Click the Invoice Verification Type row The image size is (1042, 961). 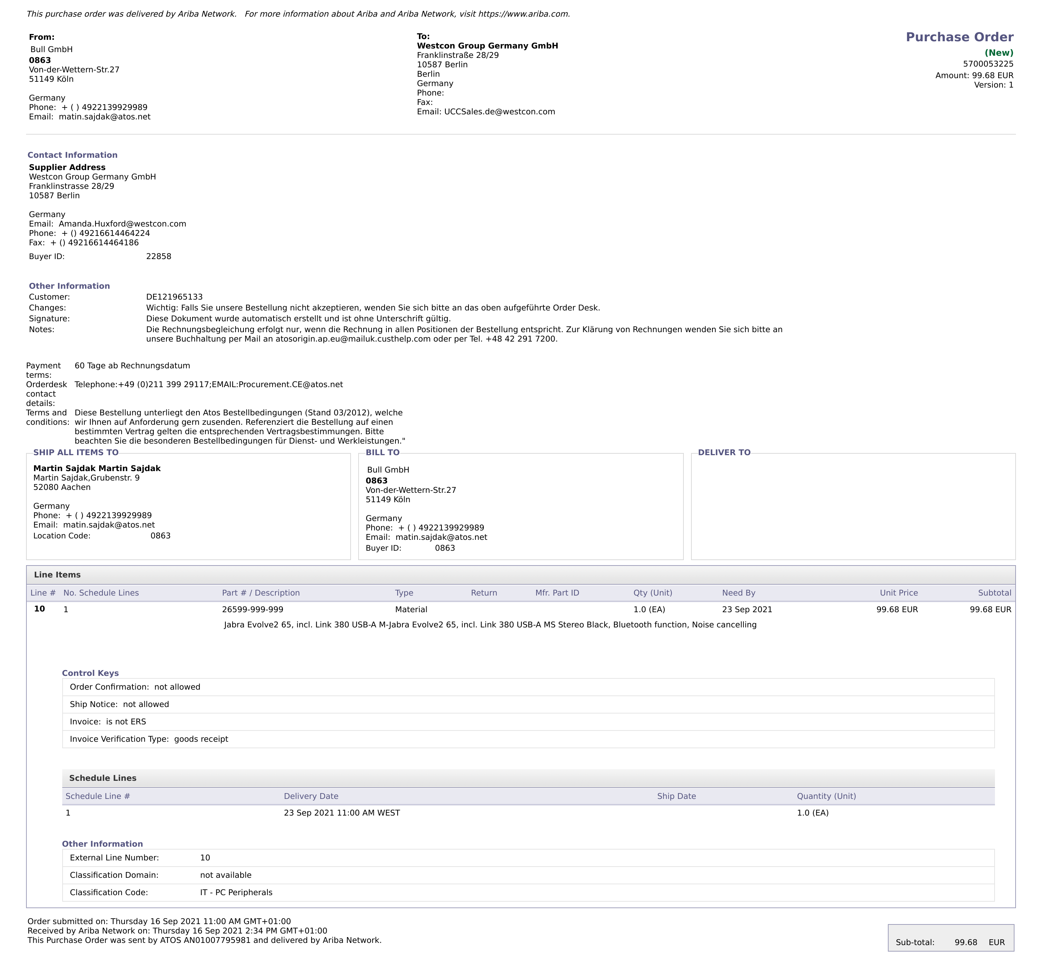click(x=149, y=740)
